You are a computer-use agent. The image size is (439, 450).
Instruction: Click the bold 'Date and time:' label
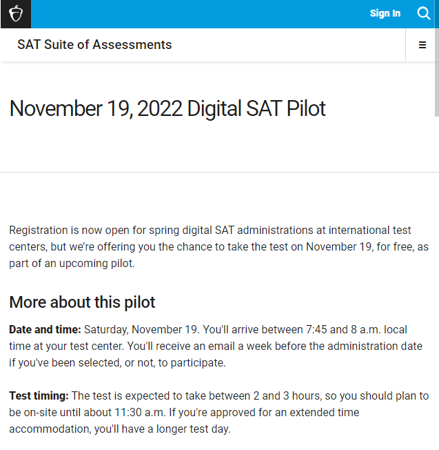point(45,330)
